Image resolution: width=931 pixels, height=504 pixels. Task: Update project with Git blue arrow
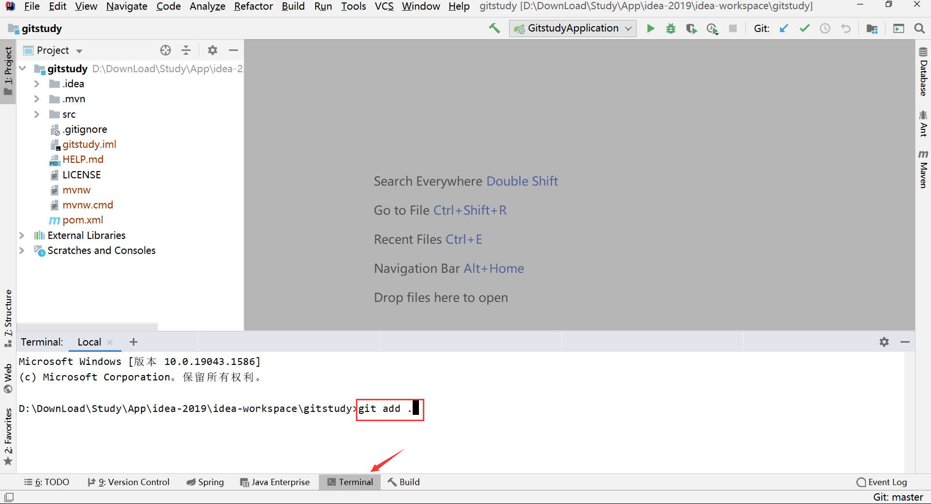tap(784, 29)
